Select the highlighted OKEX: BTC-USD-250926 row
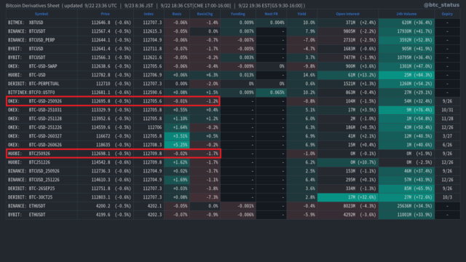Screen dimensions: 466x262 (113, 101)
